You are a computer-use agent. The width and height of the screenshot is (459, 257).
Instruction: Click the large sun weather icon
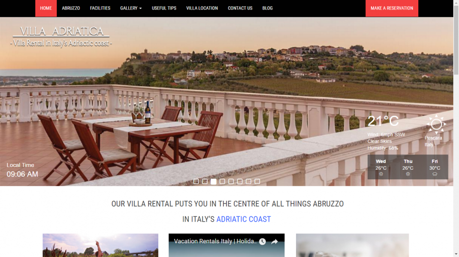point(436,124)
